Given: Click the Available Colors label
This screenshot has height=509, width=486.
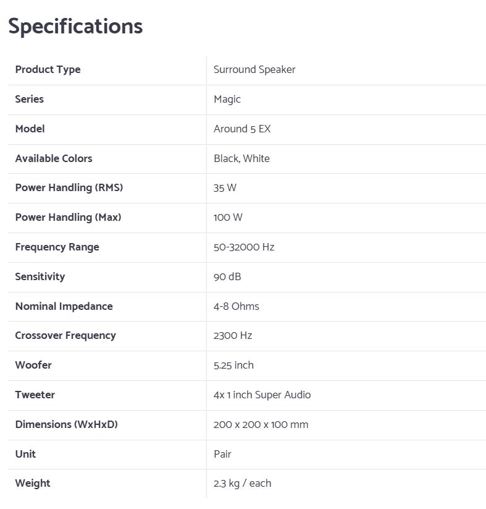Looking at the screenshot, I should click(54, 158).
